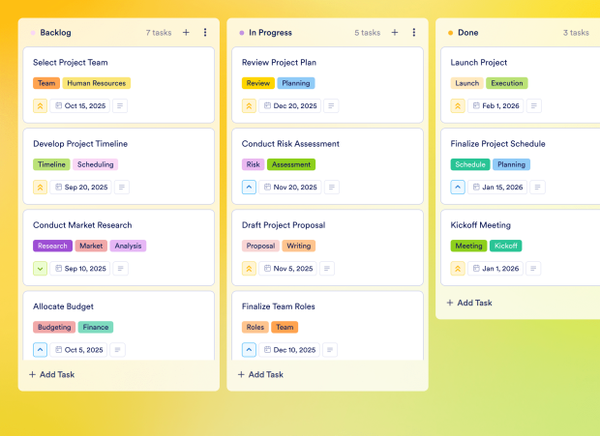Image resolution: width=600 pixels, height=436 pixels.
Task: Open In Progress column three-dot menu
Action: (x=414, y=33)
